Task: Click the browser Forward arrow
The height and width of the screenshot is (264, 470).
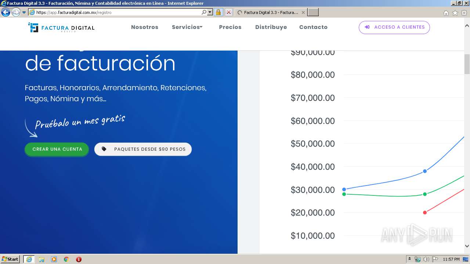Action: [x=16, y=12]
